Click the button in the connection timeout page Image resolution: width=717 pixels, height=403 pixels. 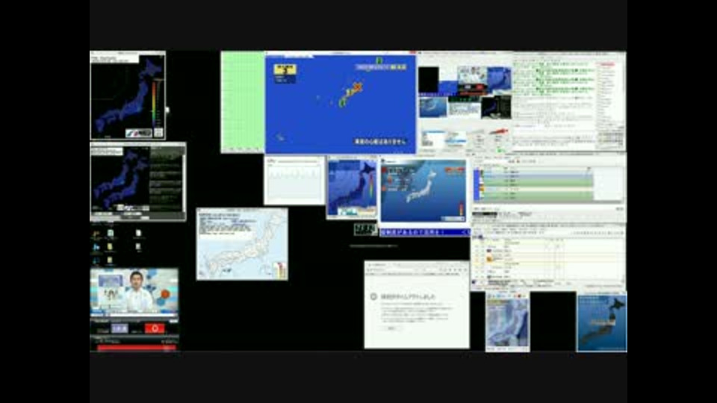coord(391,328)
